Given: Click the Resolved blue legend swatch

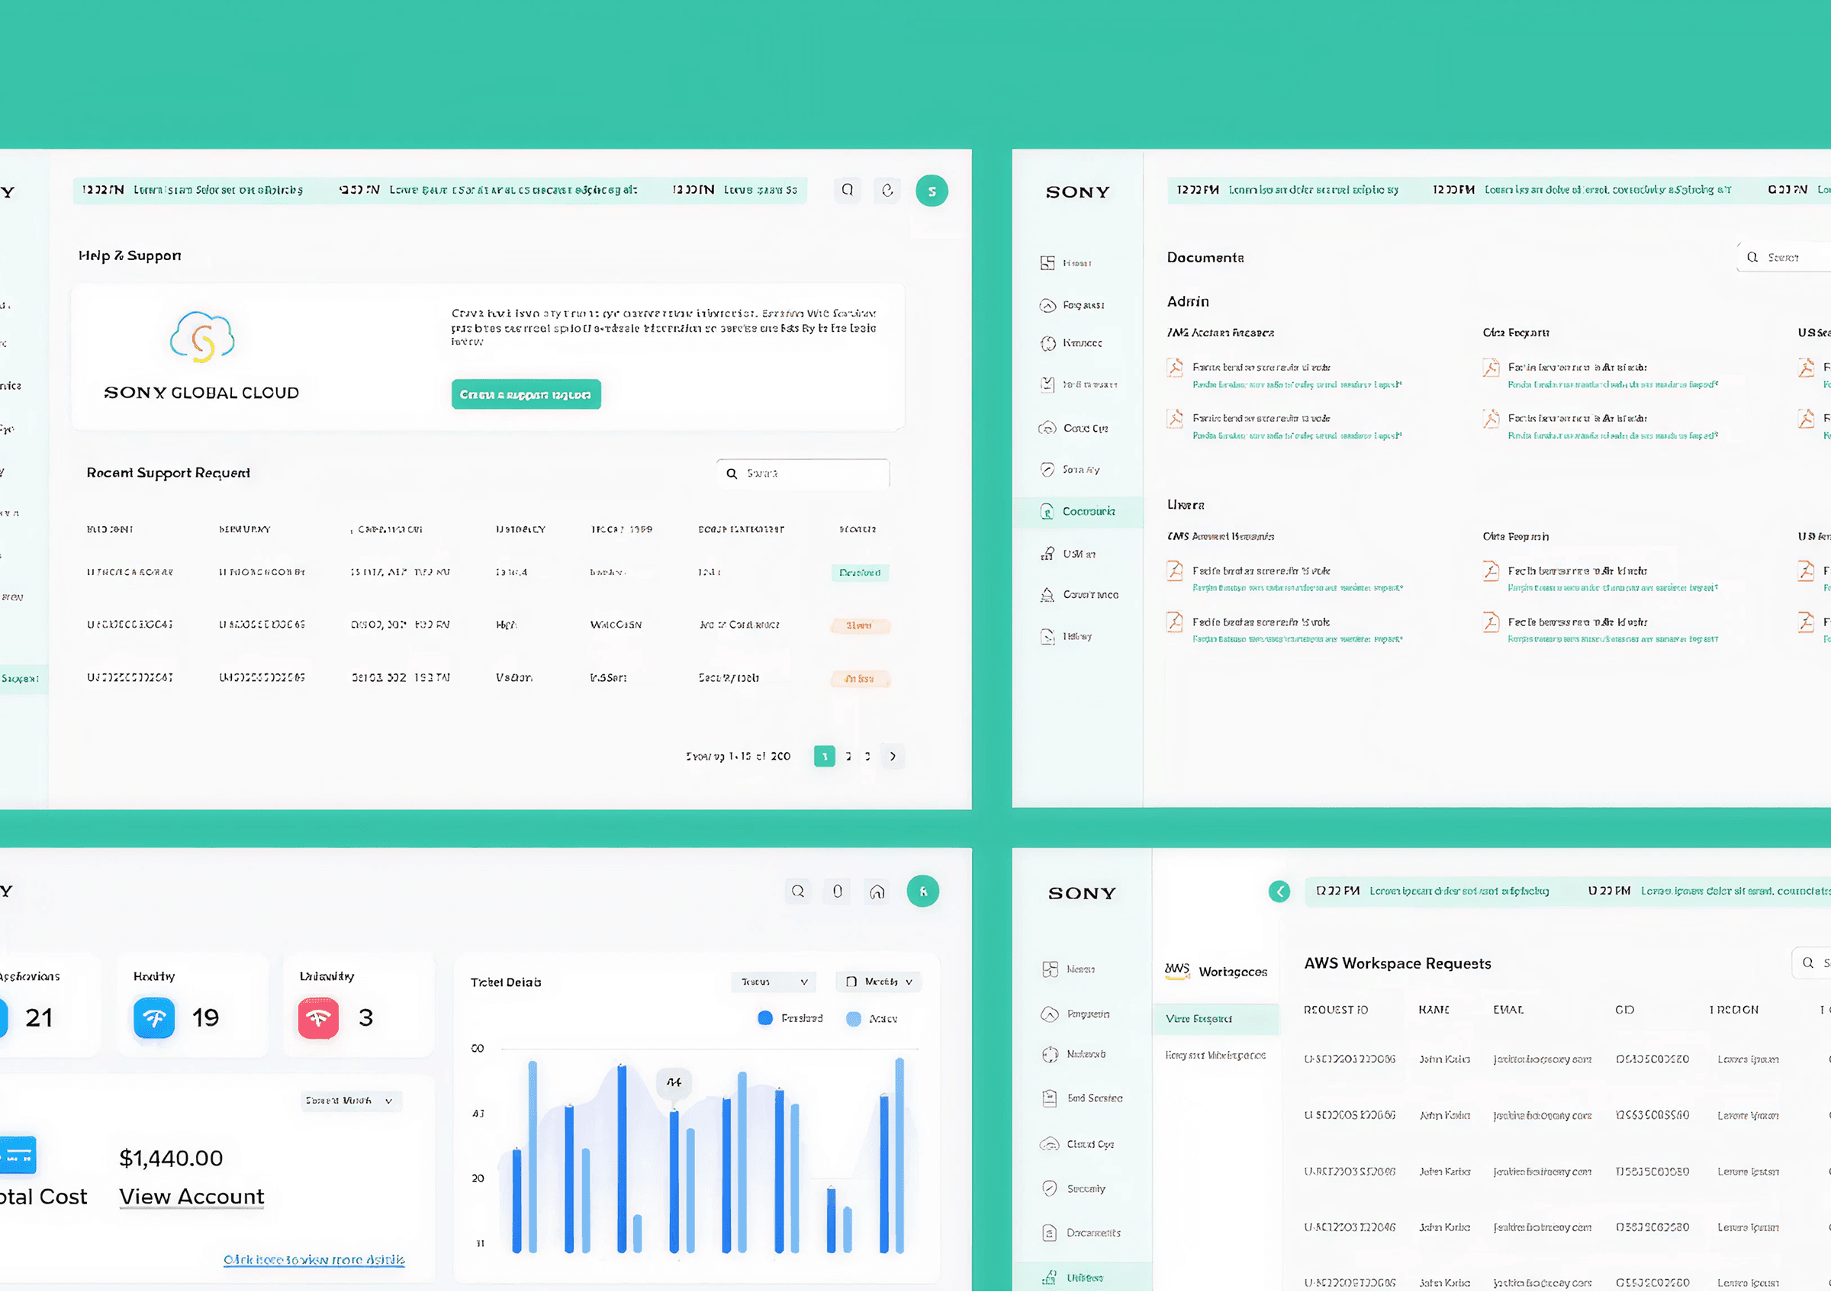Looking at the screenshot, I should [764, 1018].
